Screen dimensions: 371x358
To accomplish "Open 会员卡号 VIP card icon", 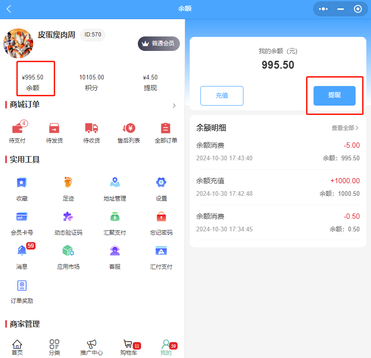I will click(x=22, y=217).
